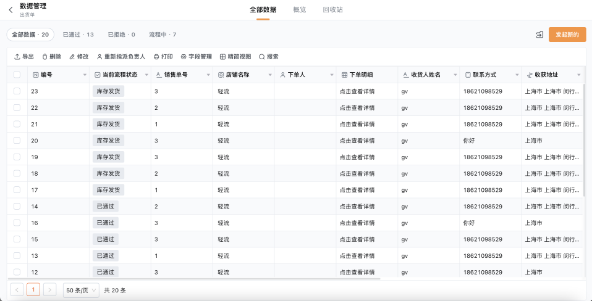592x301 pixels.
Task: Click 点击查看详情 in row 16
Action: [x=357, y=223]
